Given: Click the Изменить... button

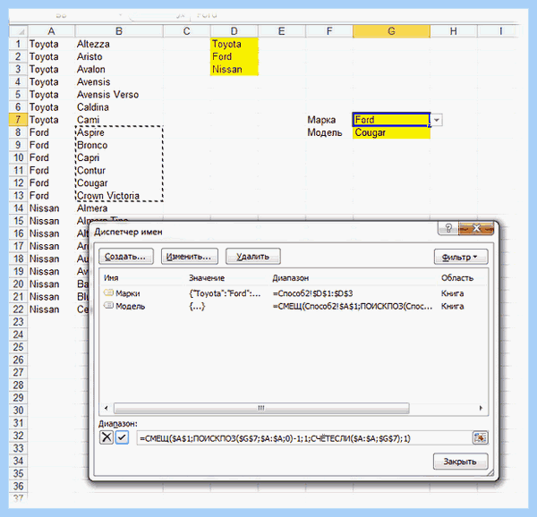Looking at the screenshot, I should (x=190, y=257).
